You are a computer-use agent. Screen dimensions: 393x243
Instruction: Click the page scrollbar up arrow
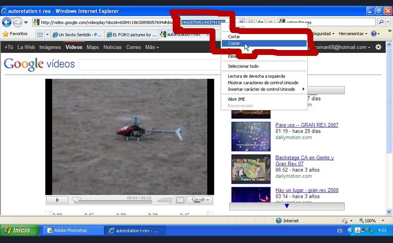click(389, 45)
